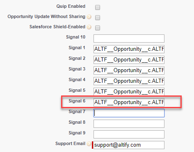Place cursor in Signal 4 field
The height and width of the screenshot is (152, 194).
tap(129, 81)
